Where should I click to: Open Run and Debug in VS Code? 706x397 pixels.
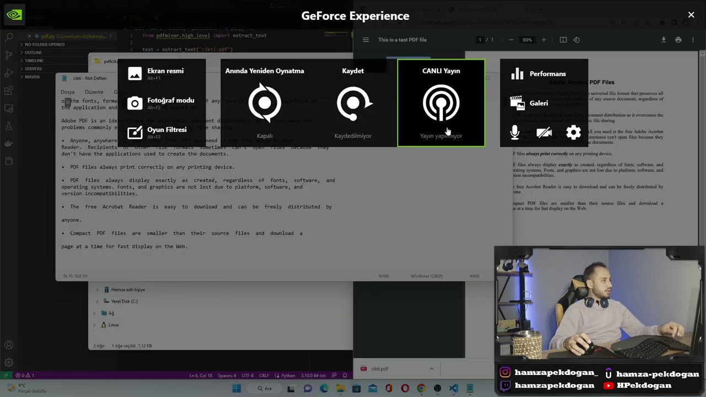(9, 73)
